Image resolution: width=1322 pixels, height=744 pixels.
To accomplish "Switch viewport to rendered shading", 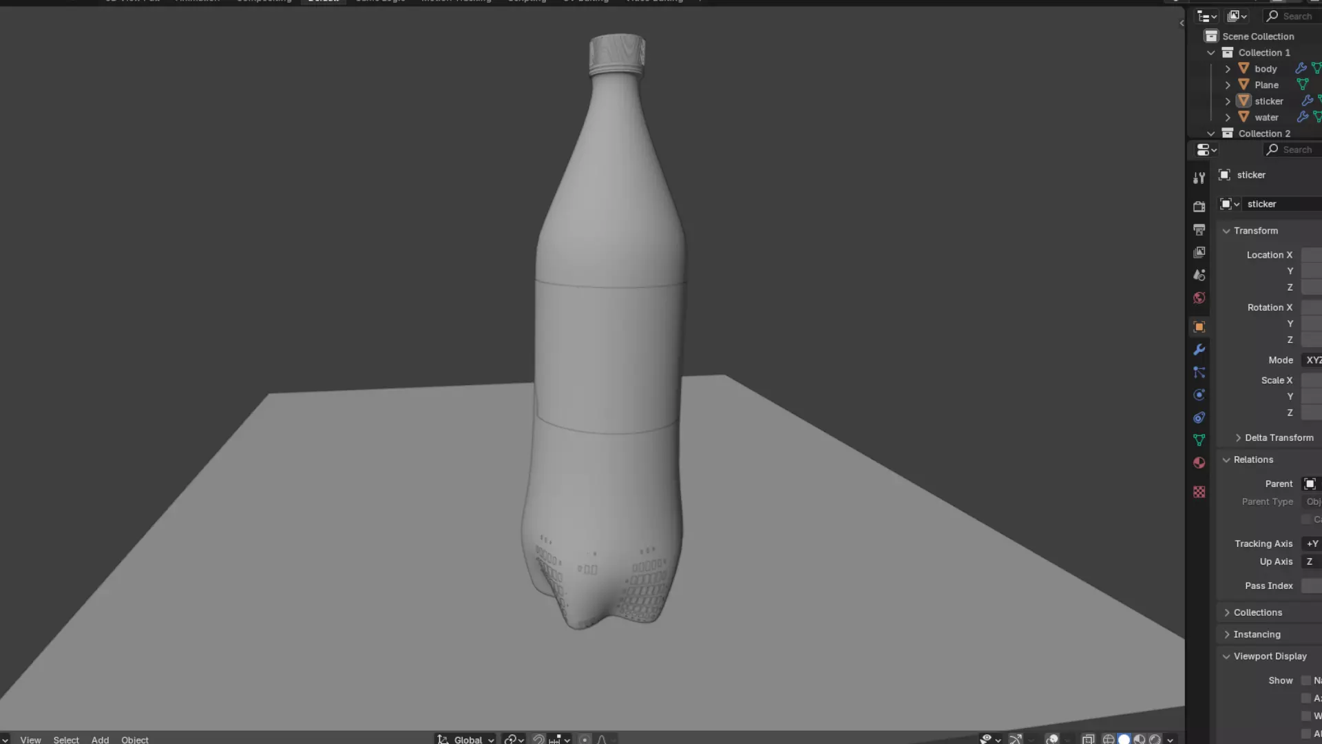I will (x=1155, y=738).
